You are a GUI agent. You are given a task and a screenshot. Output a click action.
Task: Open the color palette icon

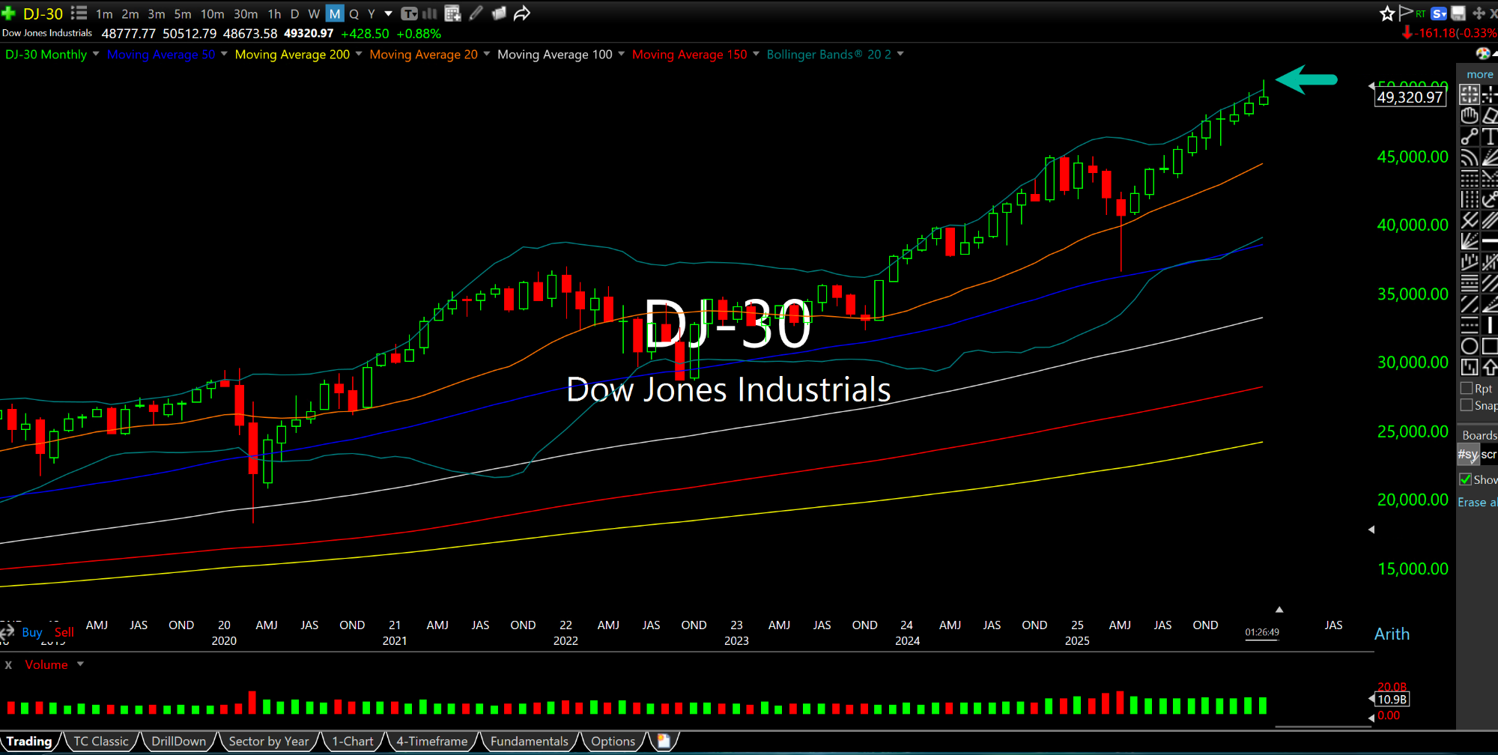point(1482,53)
